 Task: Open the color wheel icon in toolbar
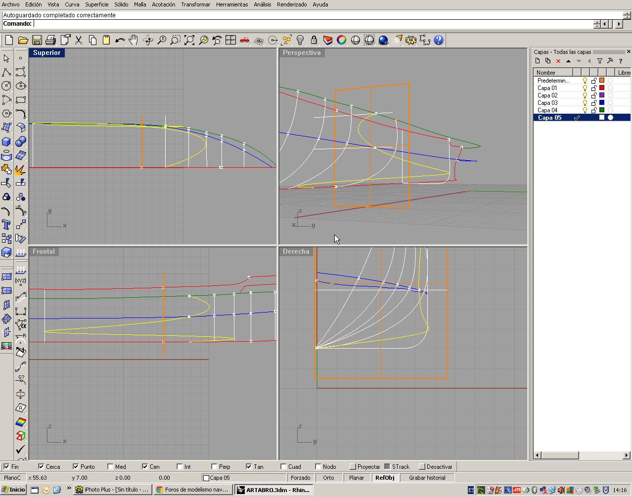pyautogui.click(x=342, y=40)
